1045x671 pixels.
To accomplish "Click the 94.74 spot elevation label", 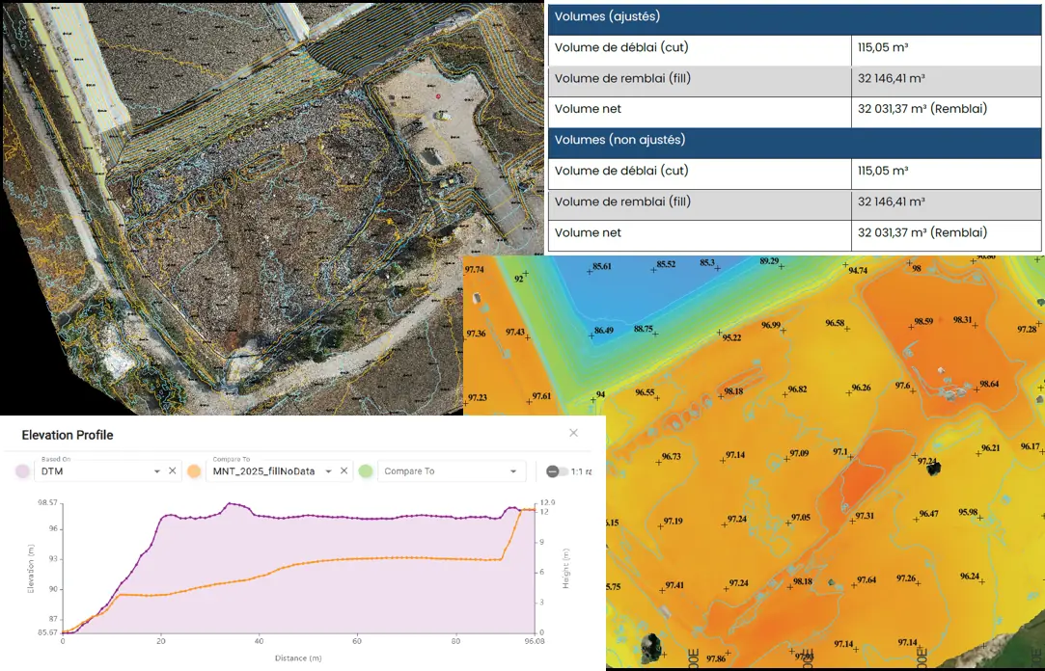I will click(x=858, y=270).
